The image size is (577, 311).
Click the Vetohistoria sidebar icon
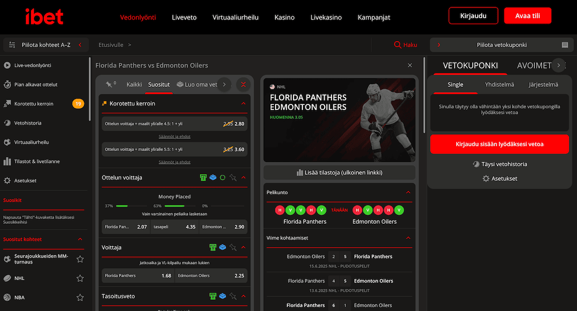pos(7,123)
